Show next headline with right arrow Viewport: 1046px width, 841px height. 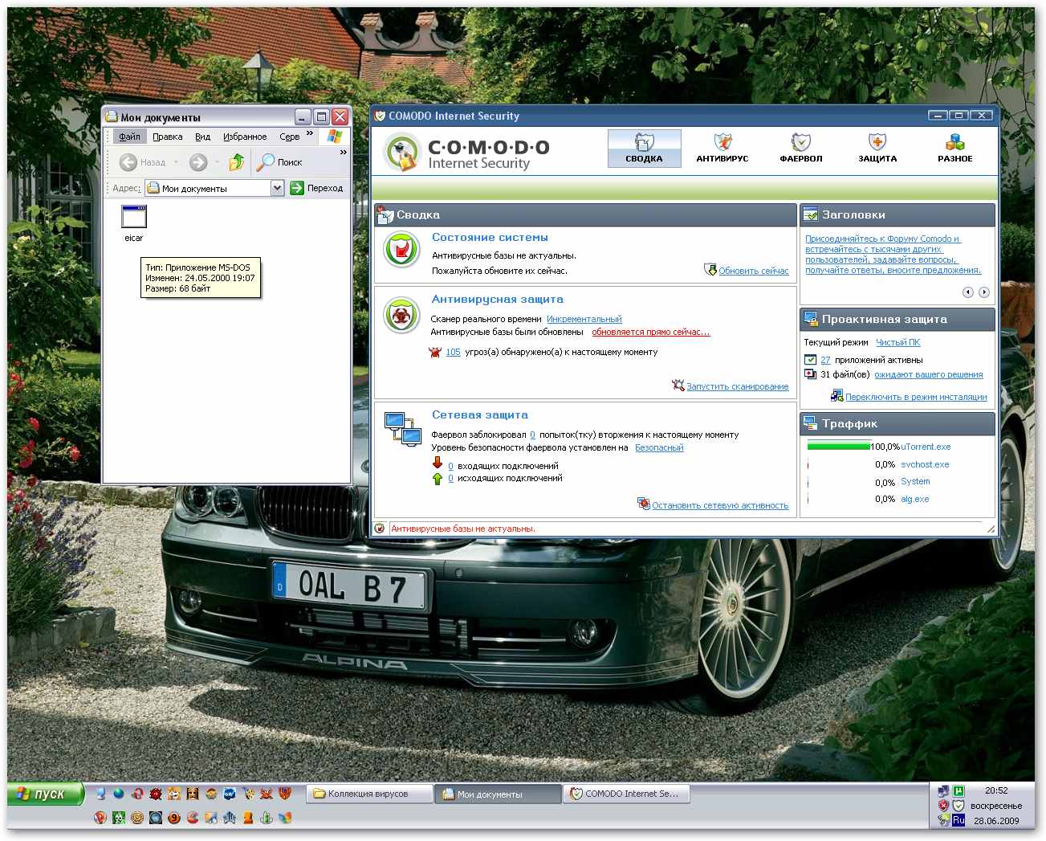pos(984,292)
